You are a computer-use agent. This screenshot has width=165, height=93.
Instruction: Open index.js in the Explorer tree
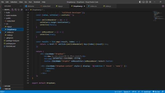10,35
